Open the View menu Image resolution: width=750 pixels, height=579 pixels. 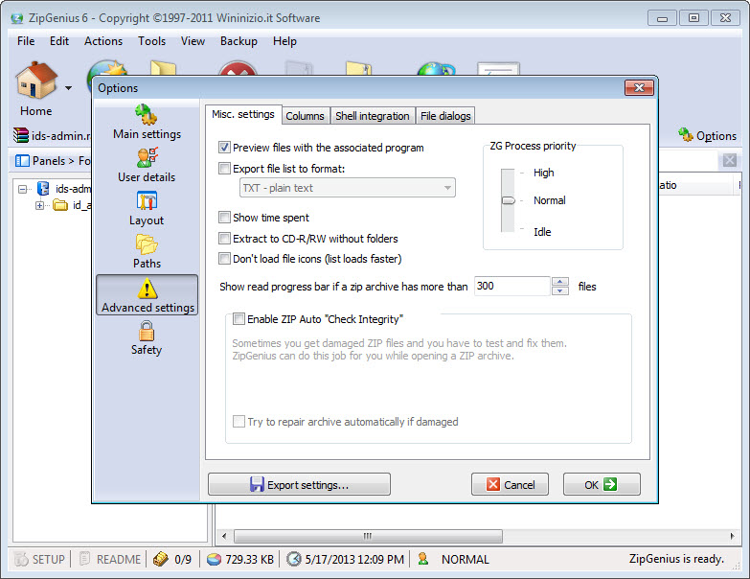point(193,41)
